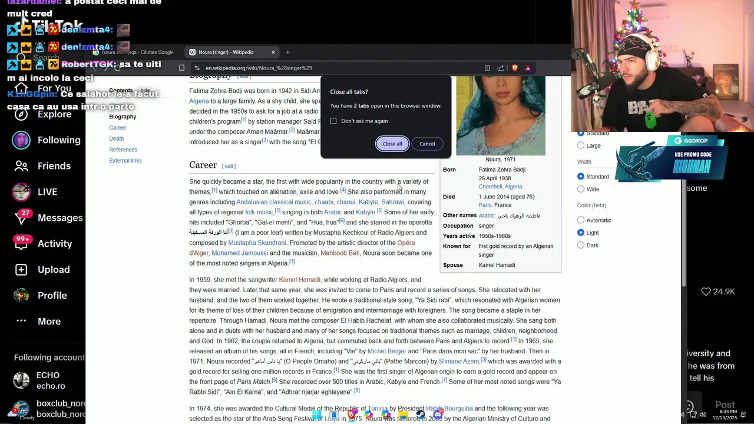Open chaabi genre link
This screenshot has height=424, width=754.
(x=323, y=202)
